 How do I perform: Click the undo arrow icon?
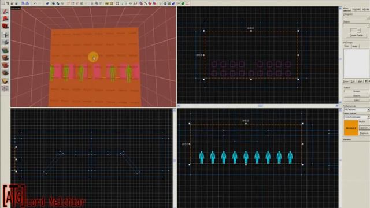(35, 3)
